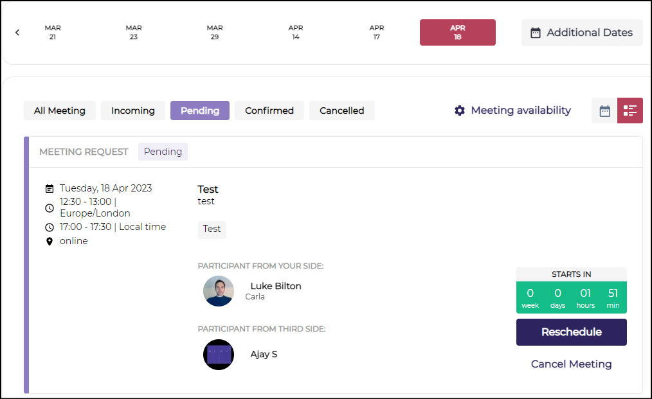Show the All Meeting filter

tap(60, 111)
